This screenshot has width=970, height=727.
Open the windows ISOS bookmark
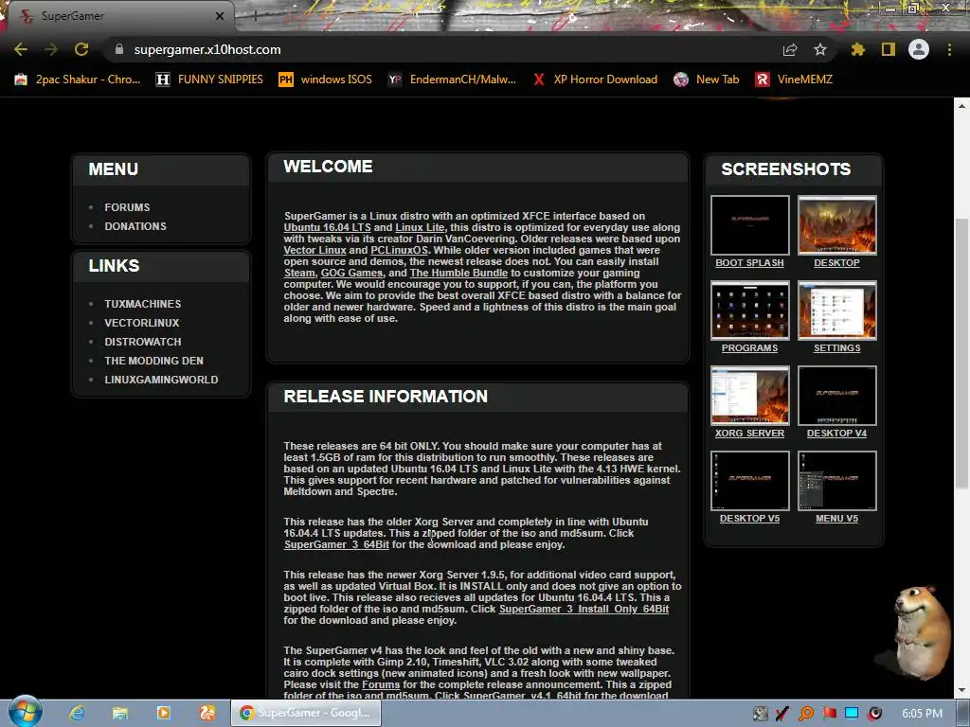click(x=326, y=80)
